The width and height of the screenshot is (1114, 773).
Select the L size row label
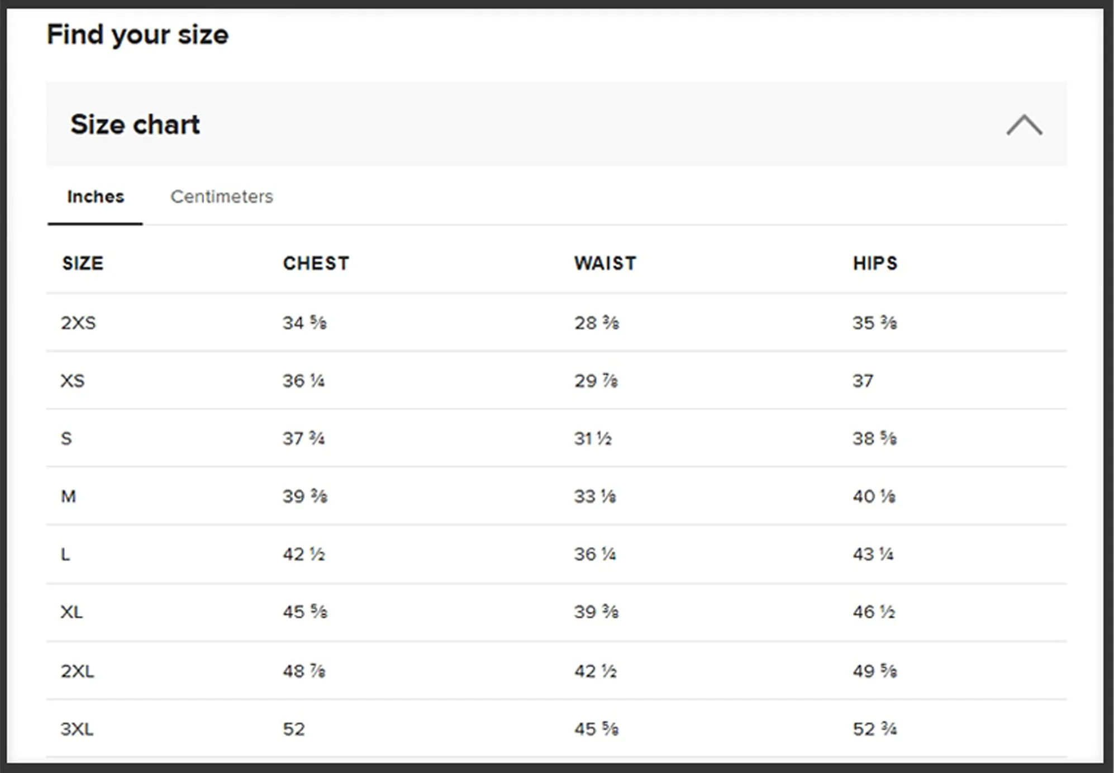pyautogui.click(x=65, y=554)
